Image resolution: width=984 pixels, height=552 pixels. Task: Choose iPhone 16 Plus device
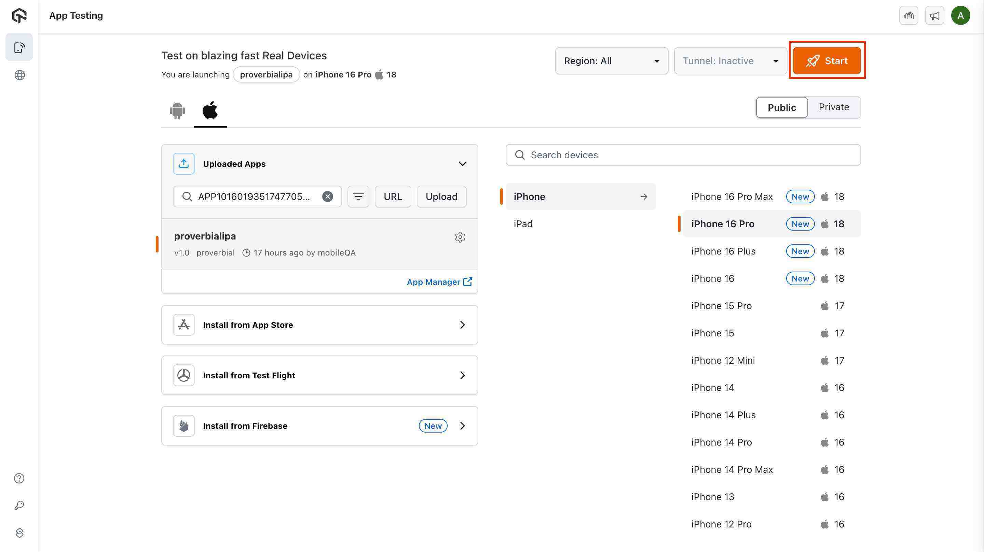point(771,251)
